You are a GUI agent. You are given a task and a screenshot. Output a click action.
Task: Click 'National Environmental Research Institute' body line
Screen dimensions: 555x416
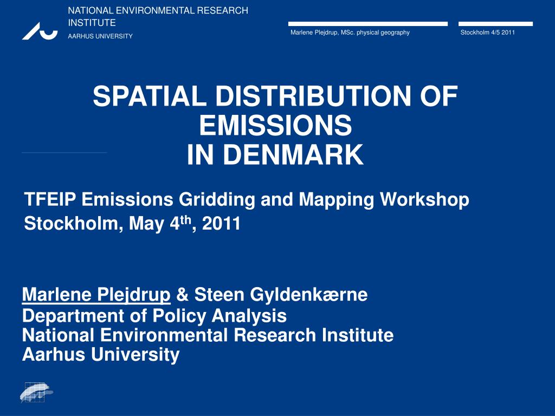tap(208, 335)
